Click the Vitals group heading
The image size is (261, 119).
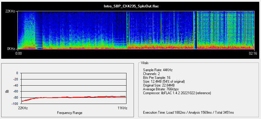pyautogui.click(x=146, y=63)
